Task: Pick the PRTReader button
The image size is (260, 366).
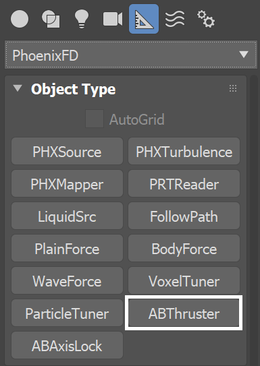Action: 184,183
